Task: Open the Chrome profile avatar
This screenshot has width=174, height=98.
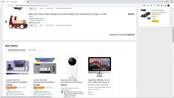Action: pos(168,5)
